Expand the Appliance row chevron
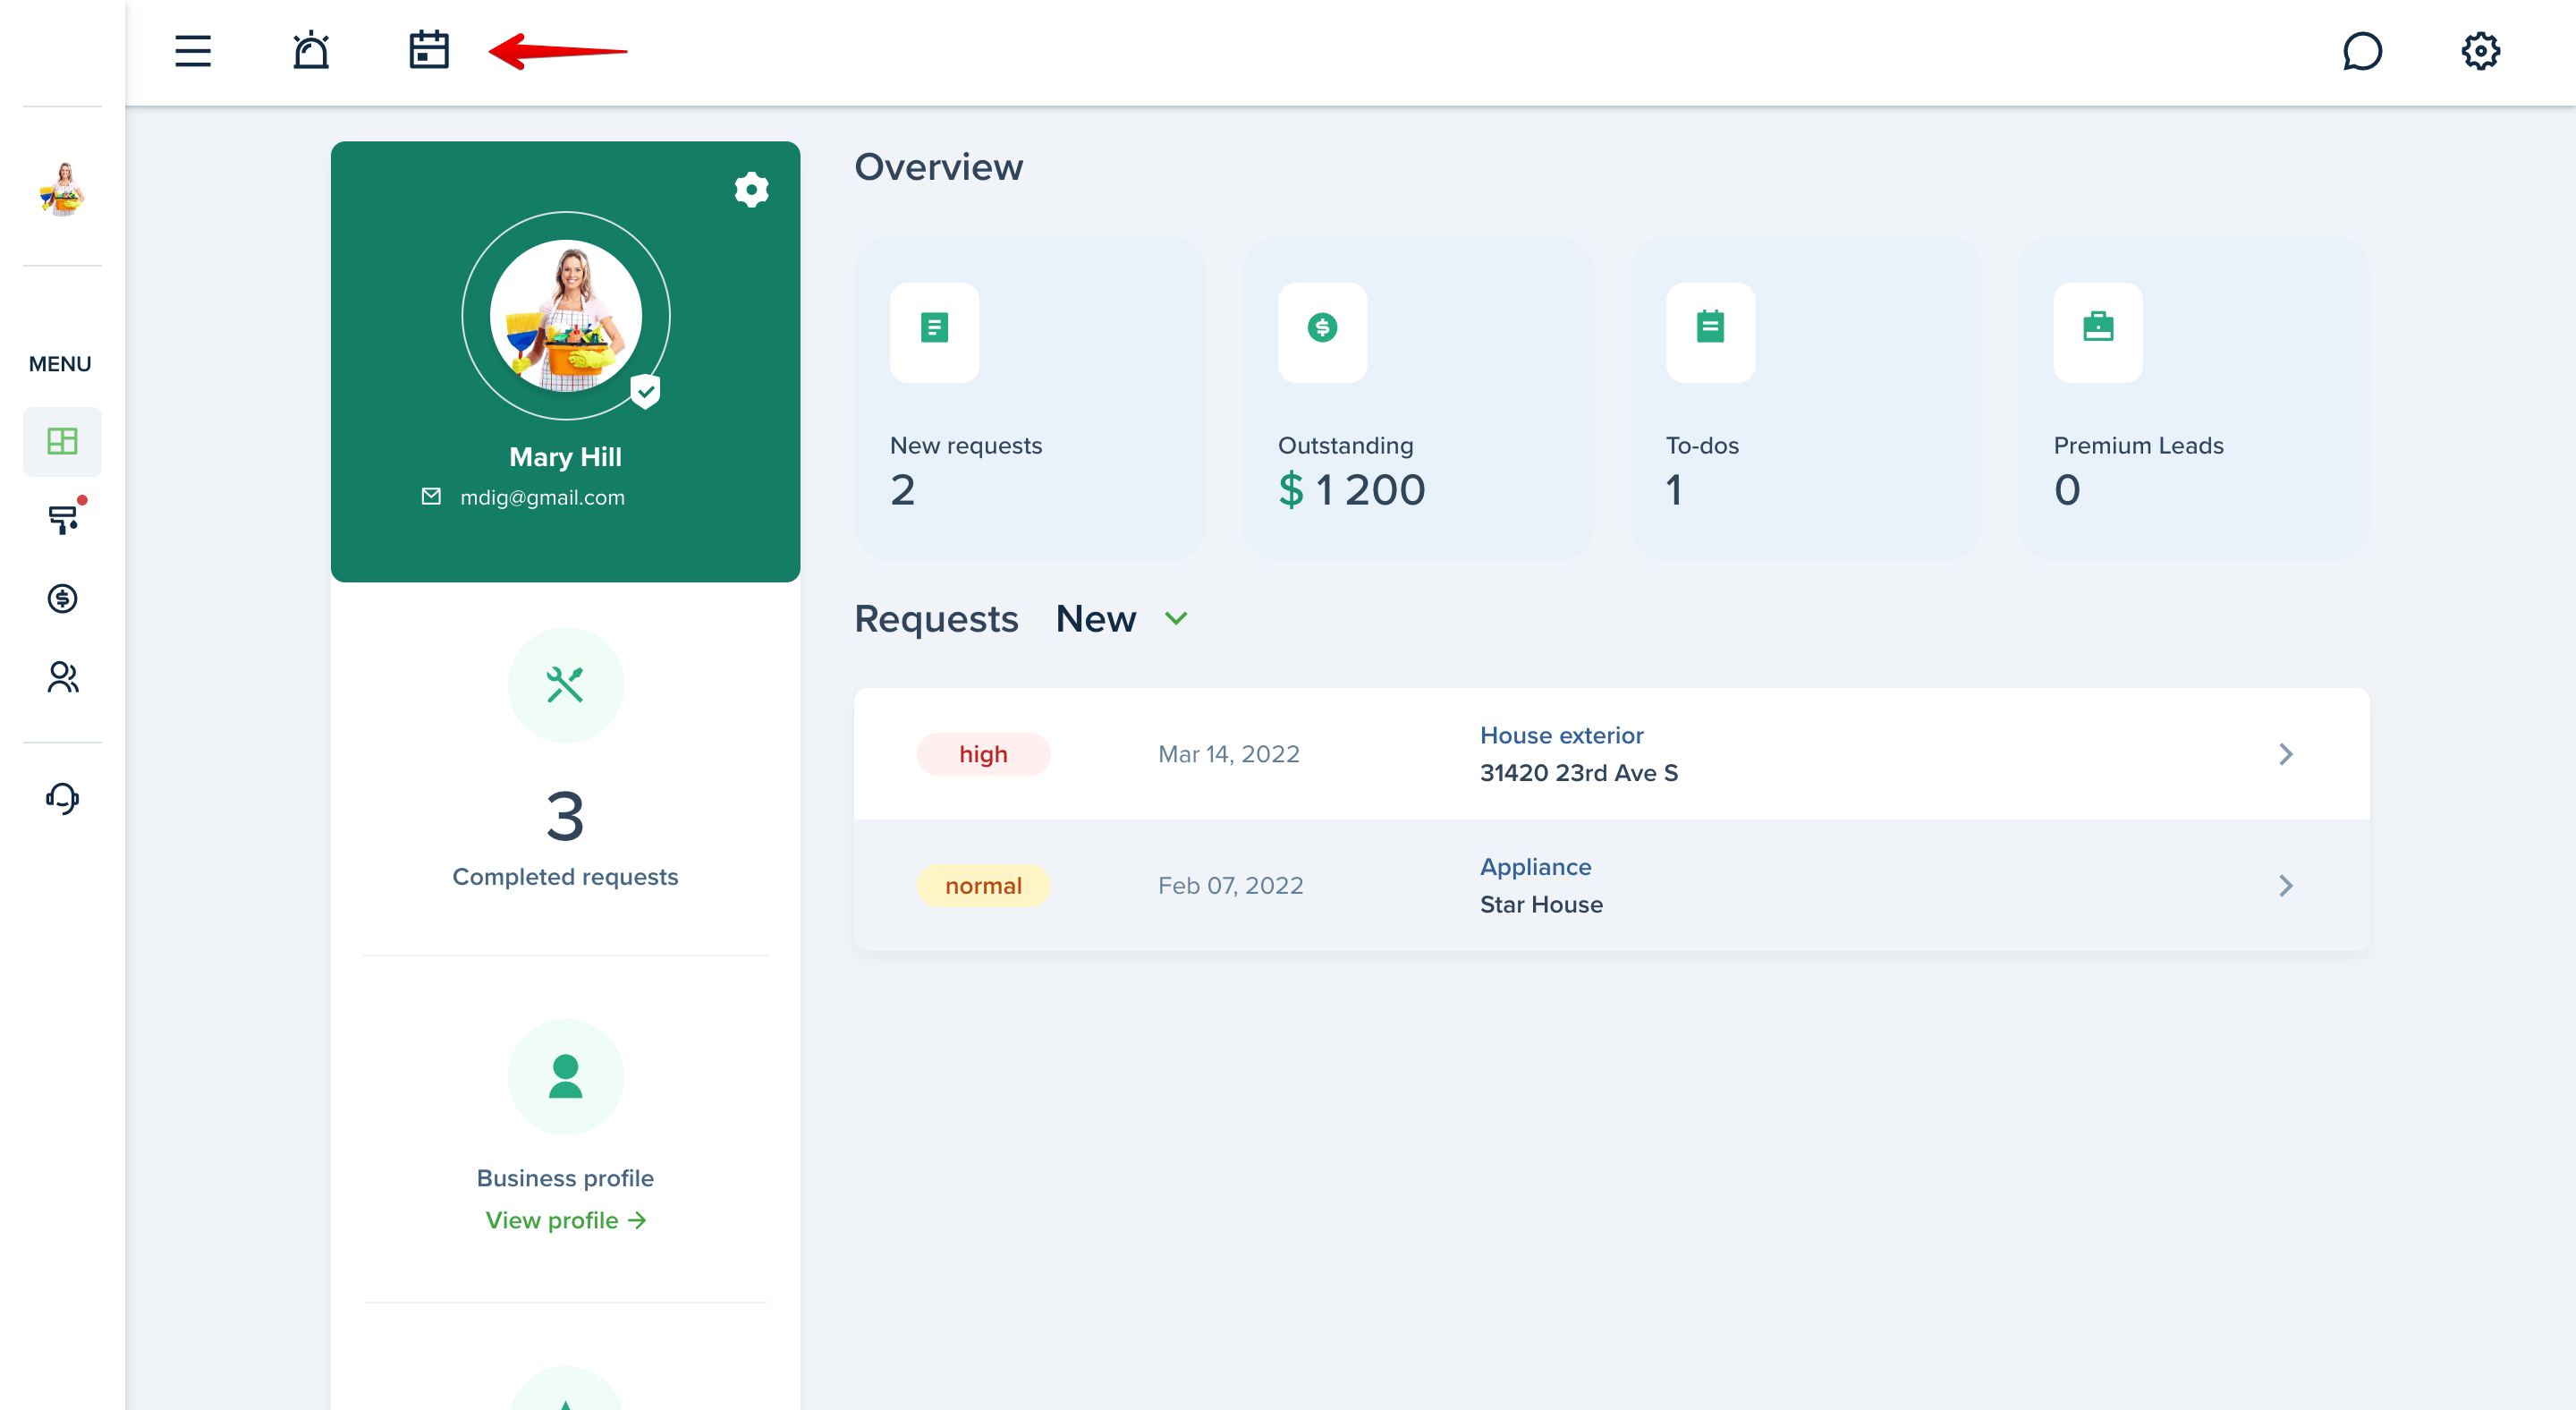The height and width of the screenshot is (1410, 2576). 2285,886
